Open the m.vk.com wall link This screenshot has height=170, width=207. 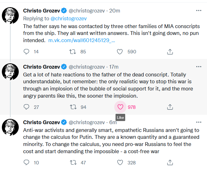[x=81, y=41]
